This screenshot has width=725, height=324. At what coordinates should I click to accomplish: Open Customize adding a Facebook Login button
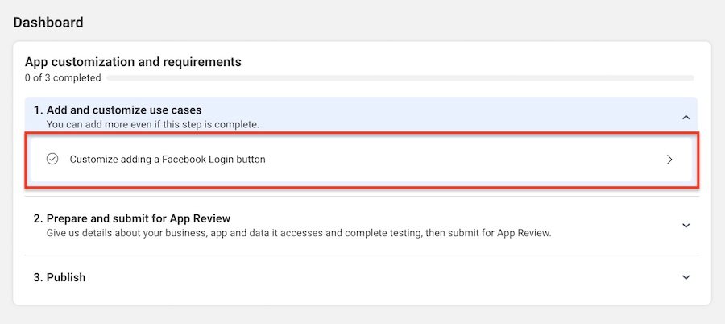(168, 160)
